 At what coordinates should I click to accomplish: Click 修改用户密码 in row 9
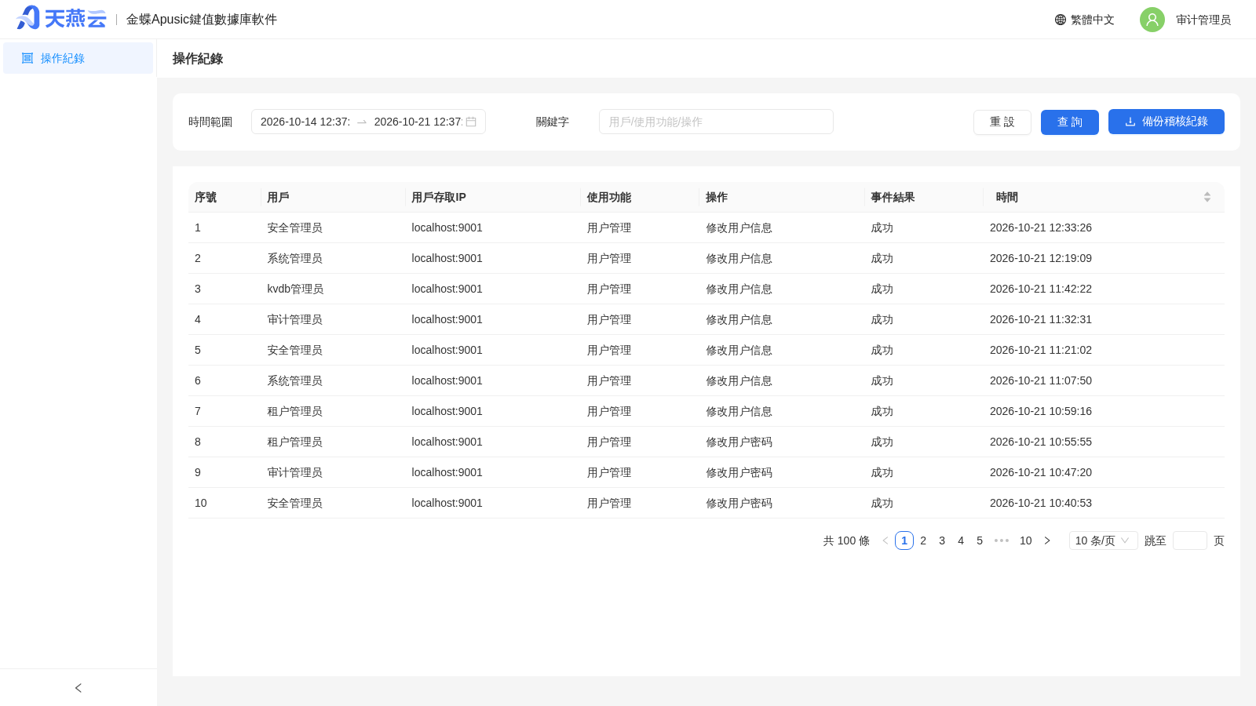pyautogui.click(x=739, y=472)
